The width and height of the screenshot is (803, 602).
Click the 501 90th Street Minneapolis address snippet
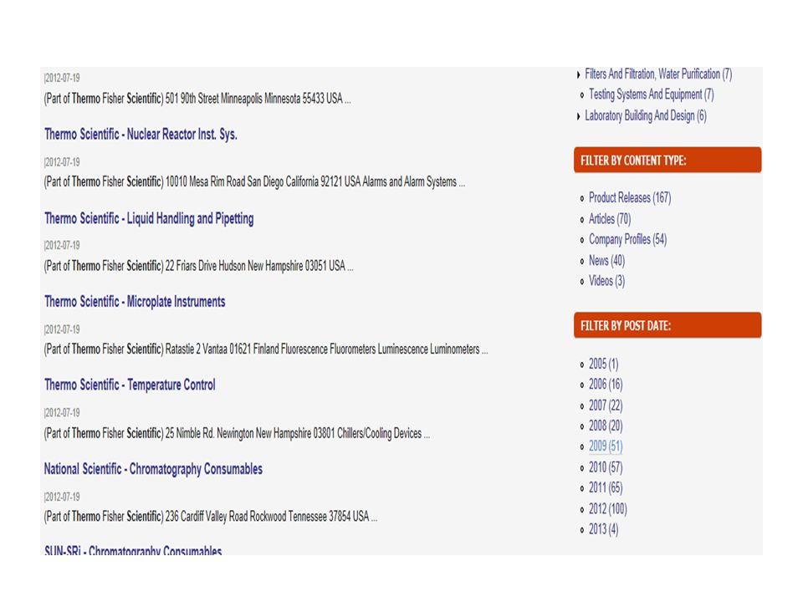[x=197, y=99]
